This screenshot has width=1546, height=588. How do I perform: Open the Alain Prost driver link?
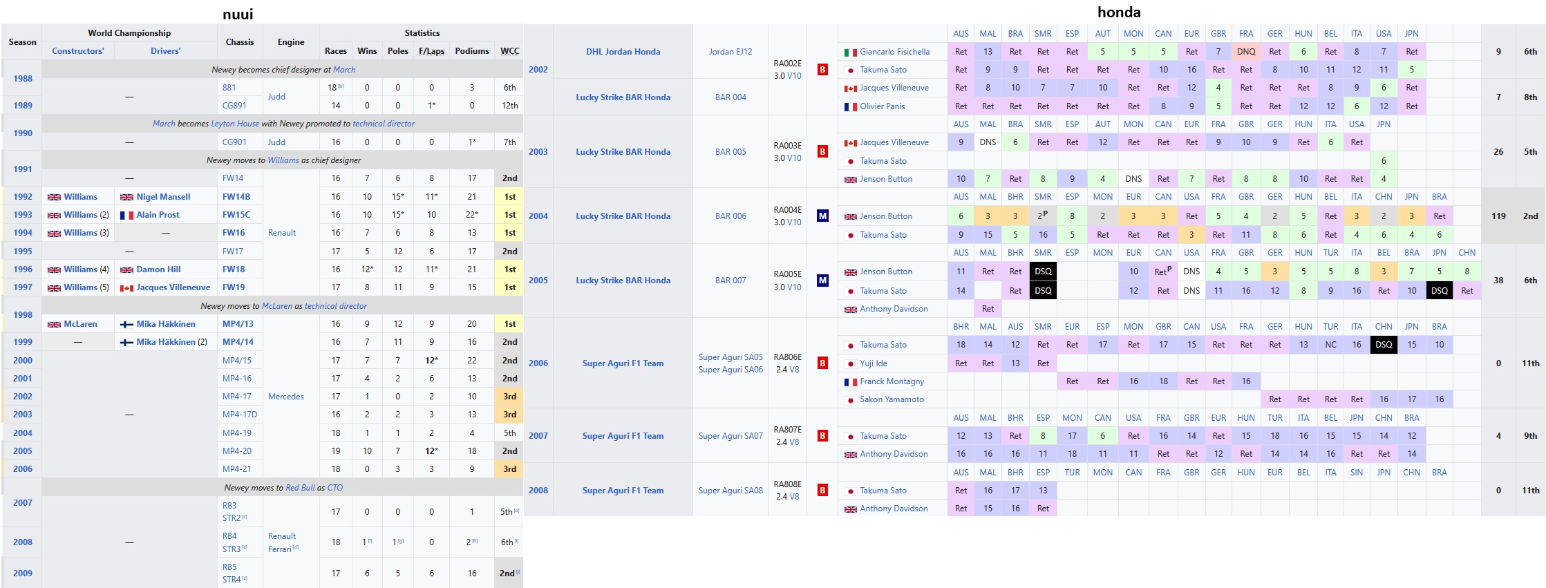(158, 215)
